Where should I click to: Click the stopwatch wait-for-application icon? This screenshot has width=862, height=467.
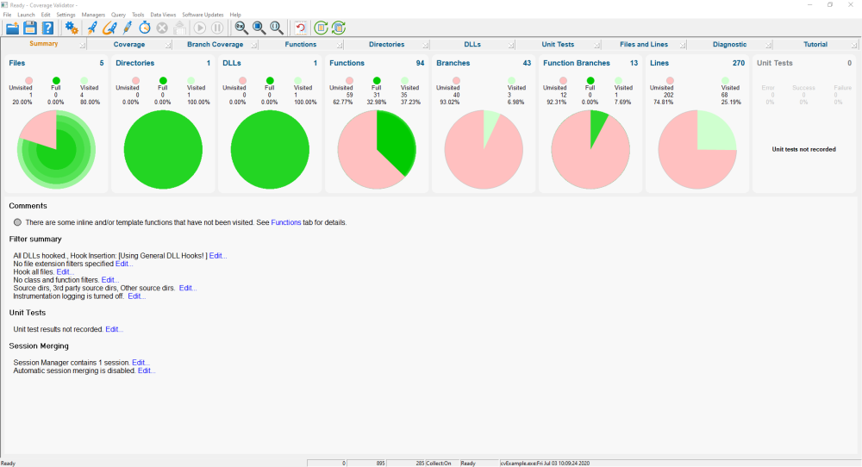(x=145, y=28)
